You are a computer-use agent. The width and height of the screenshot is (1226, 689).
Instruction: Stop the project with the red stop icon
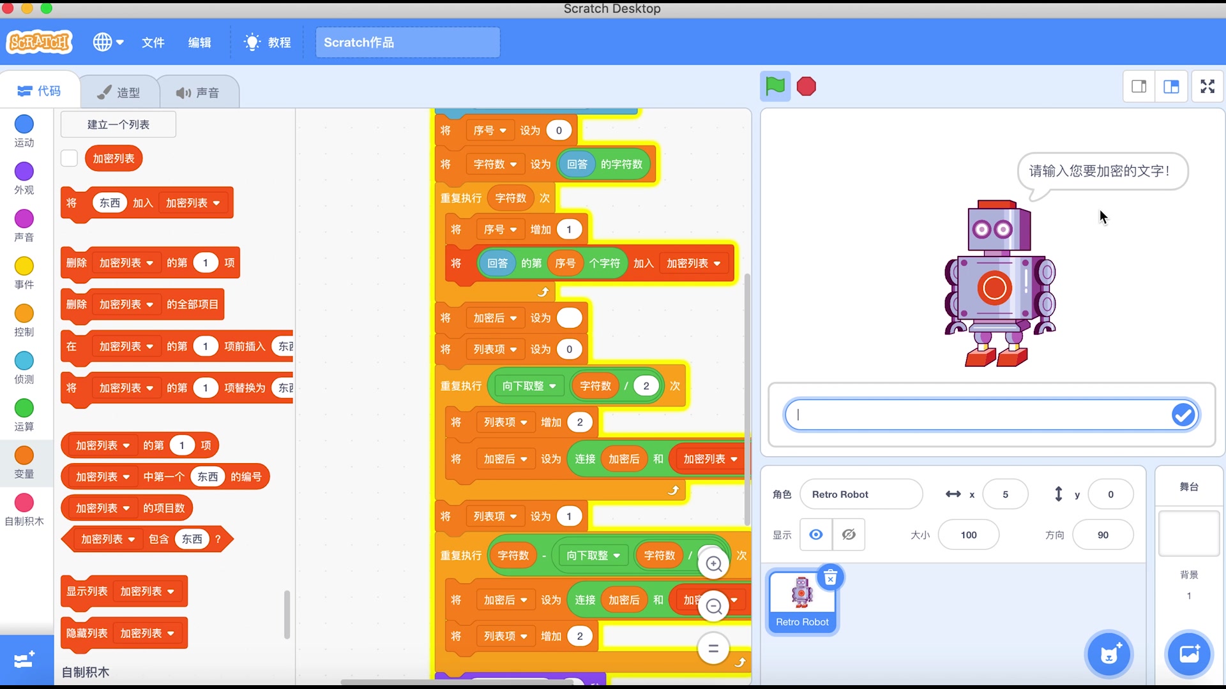click(806, 86)
